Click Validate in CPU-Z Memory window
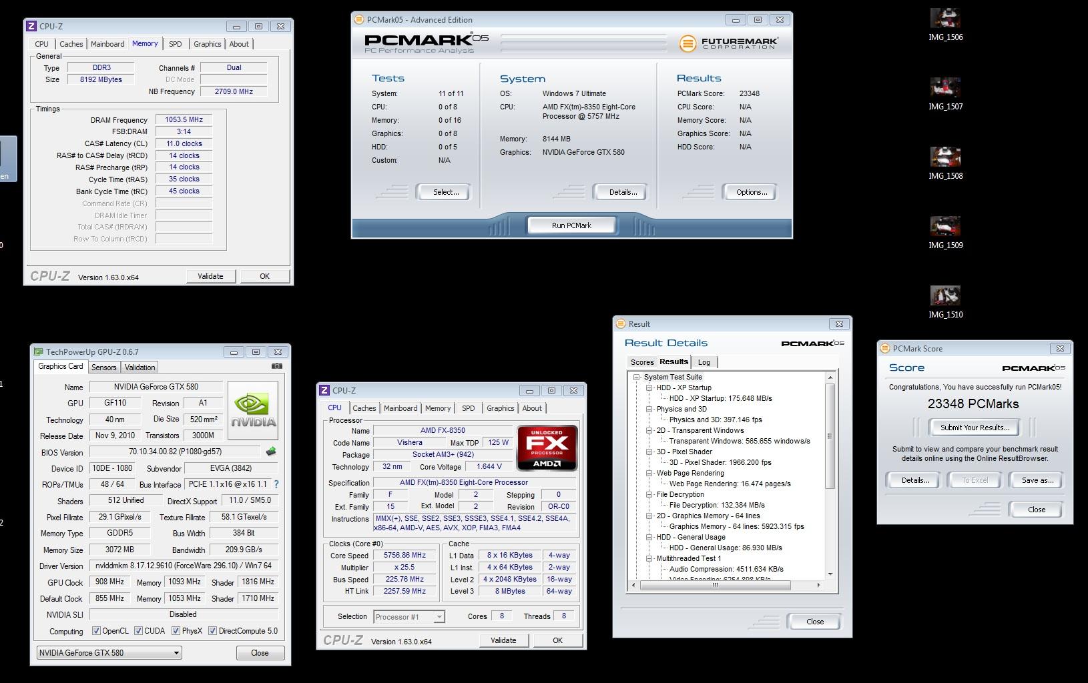This screenshot has height=683, width=1088. coord(210,276)
